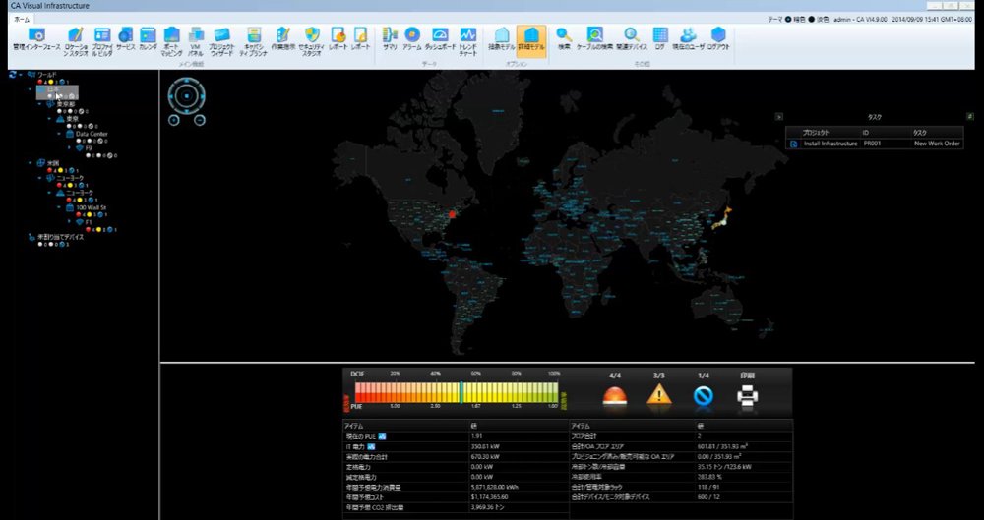Open the 検索 search tool
The image size is (984, 520).
click(564, 39)
